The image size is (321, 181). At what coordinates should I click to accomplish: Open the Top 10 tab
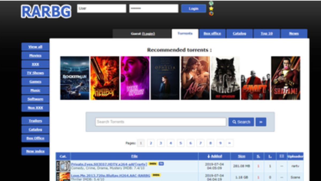(267, 34)
